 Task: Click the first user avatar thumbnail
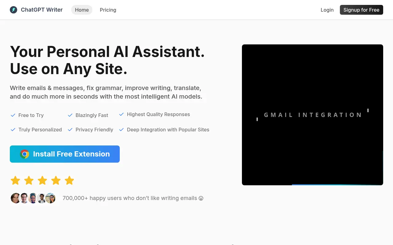pyautogui.click(x=16, y=198)
